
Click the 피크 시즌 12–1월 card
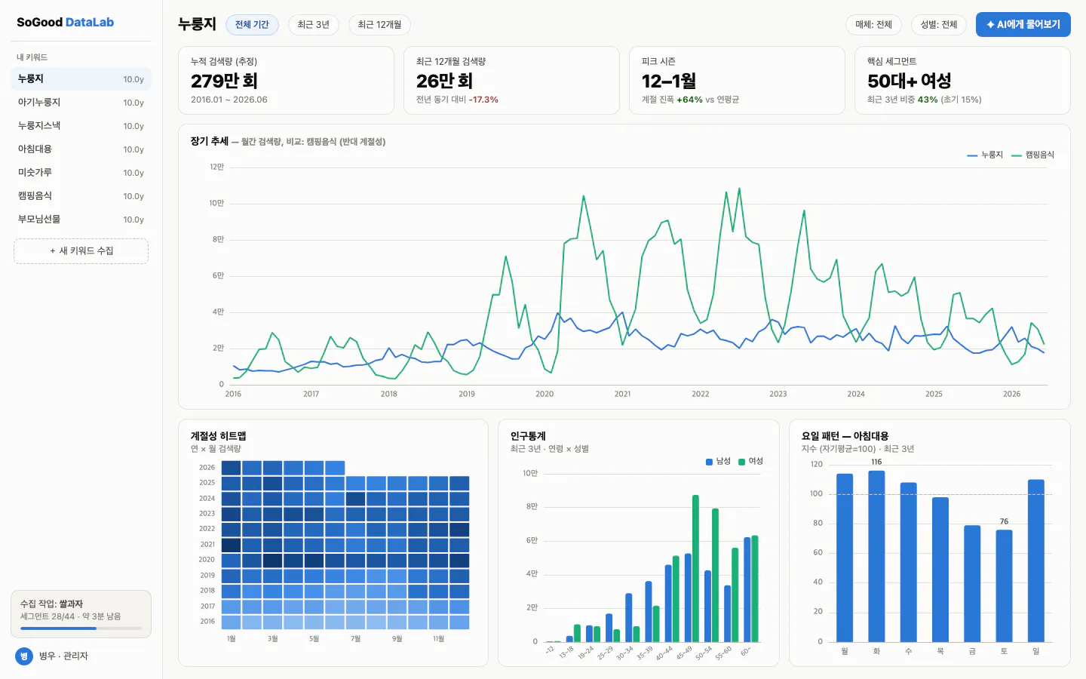737,81
